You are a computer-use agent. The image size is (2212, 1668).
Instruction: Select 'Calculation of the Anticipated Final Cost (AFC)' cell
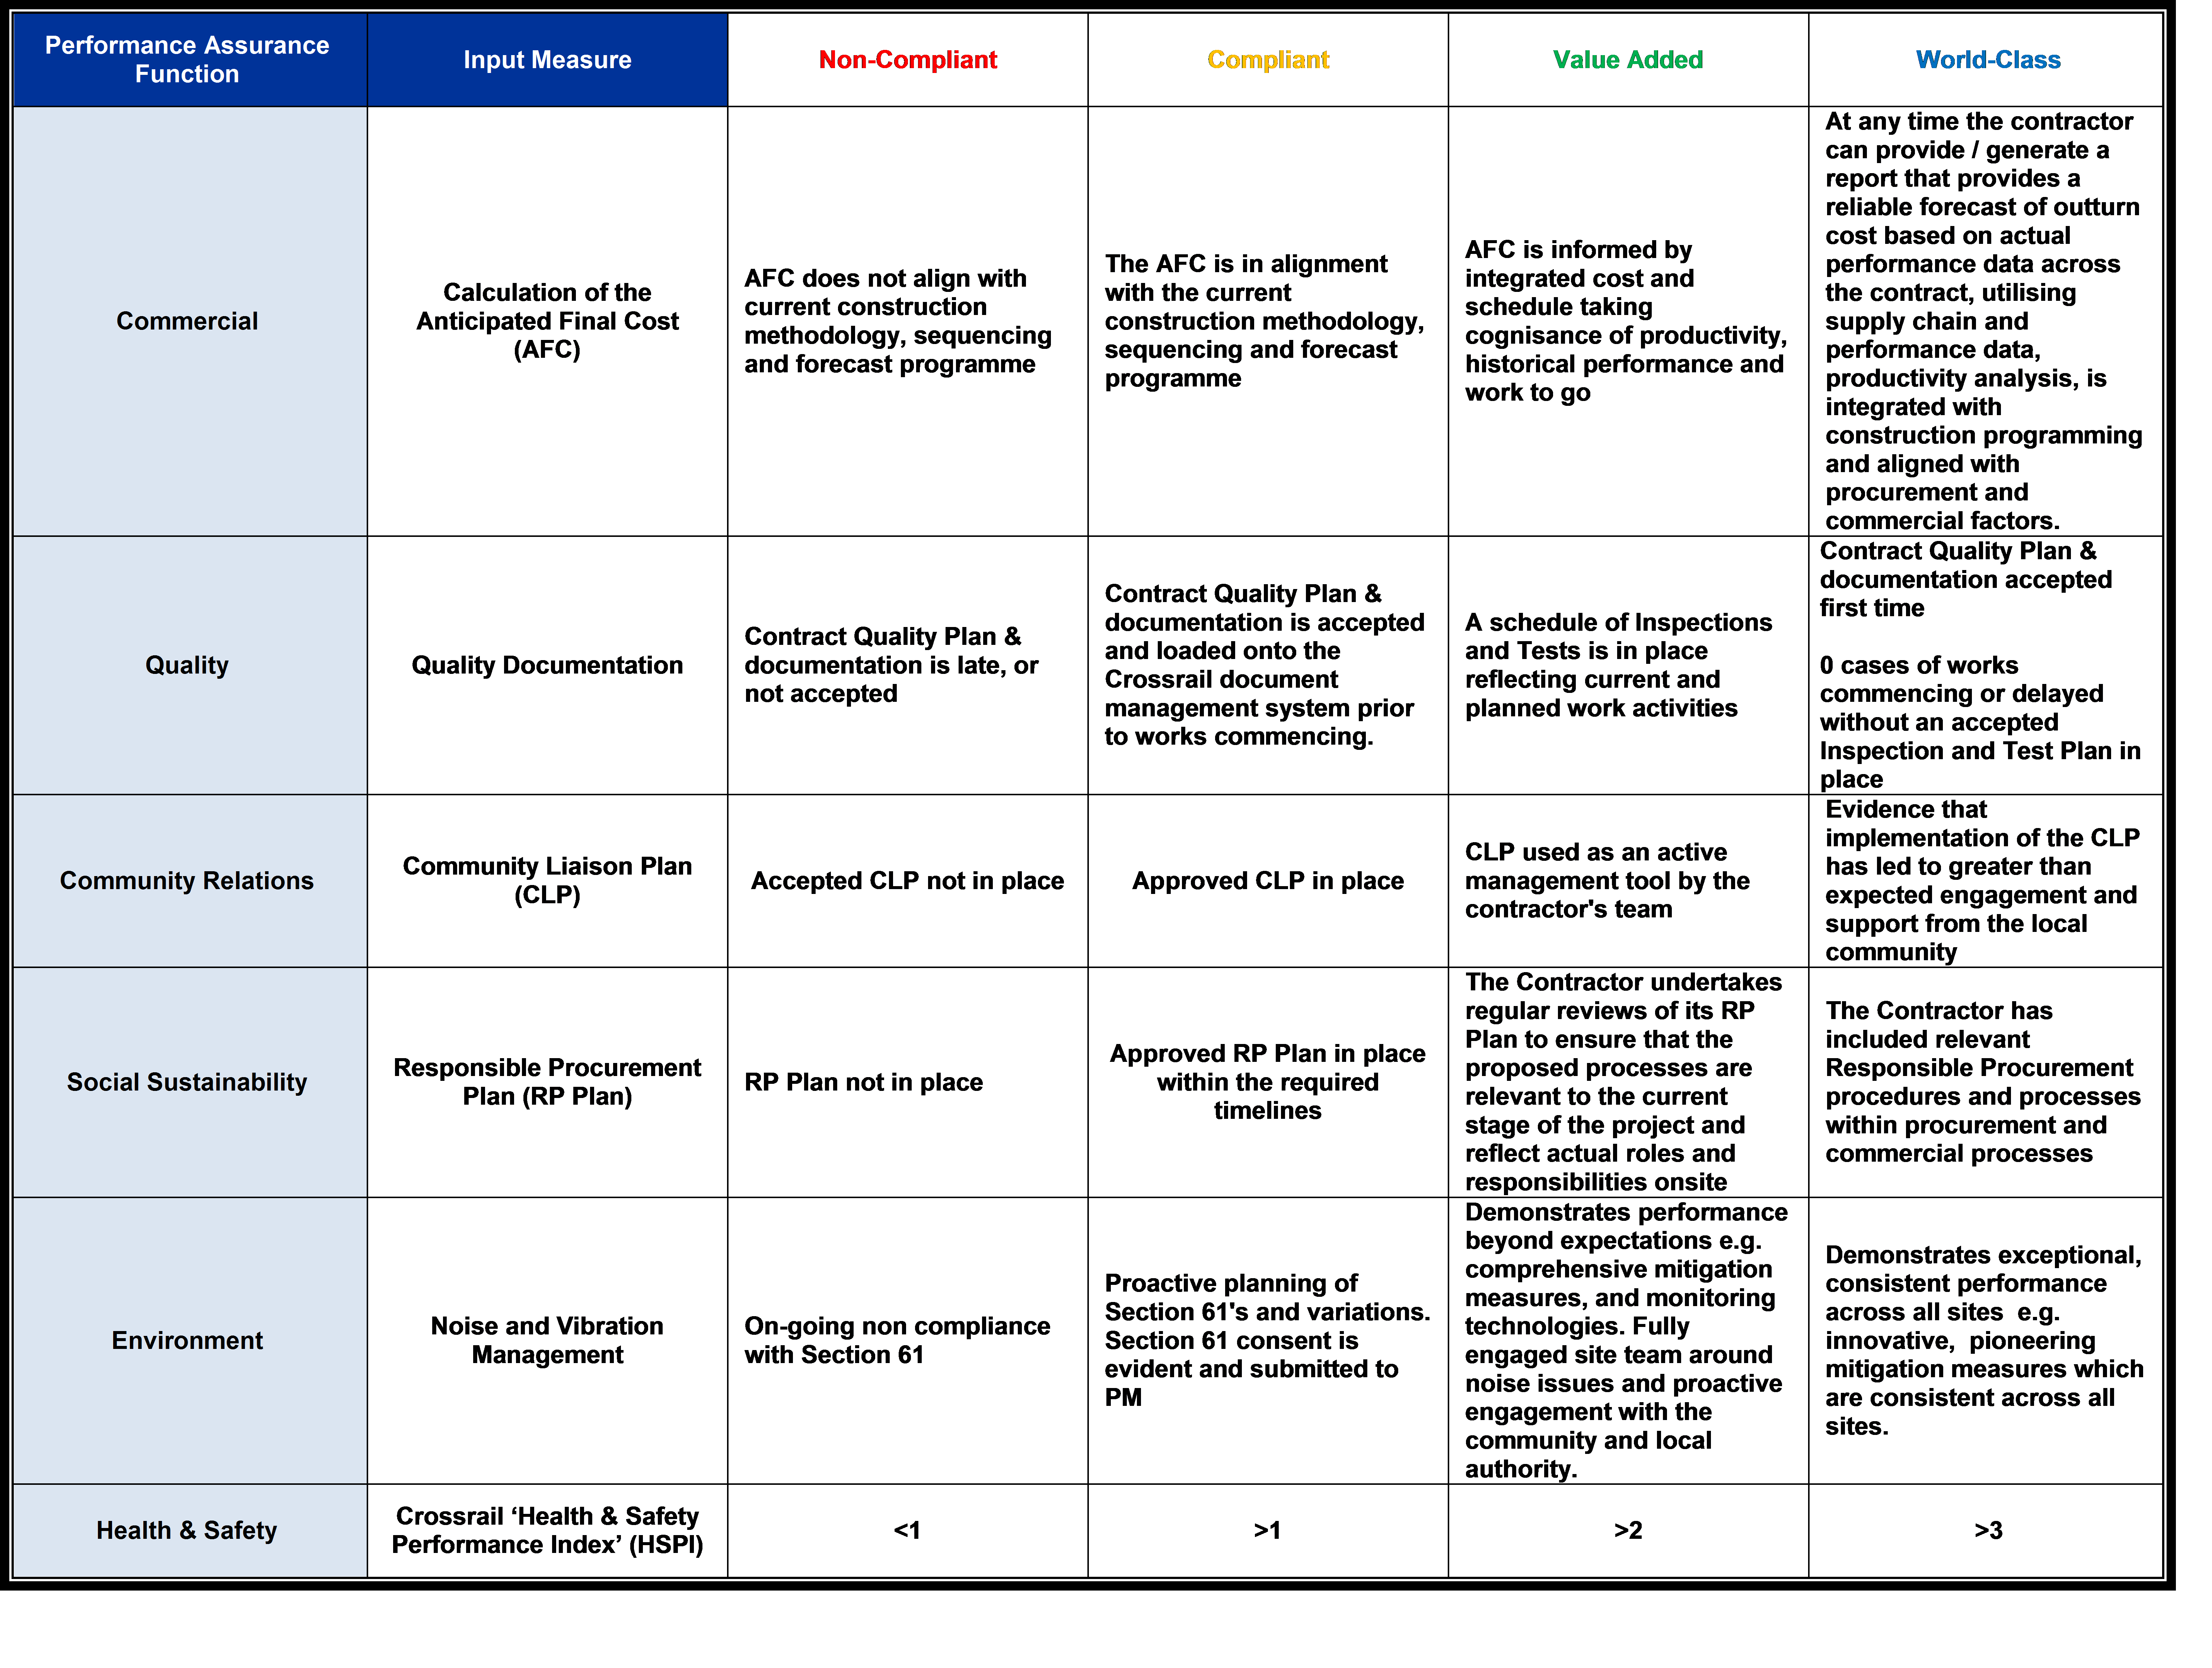click(x=547, y=321)
